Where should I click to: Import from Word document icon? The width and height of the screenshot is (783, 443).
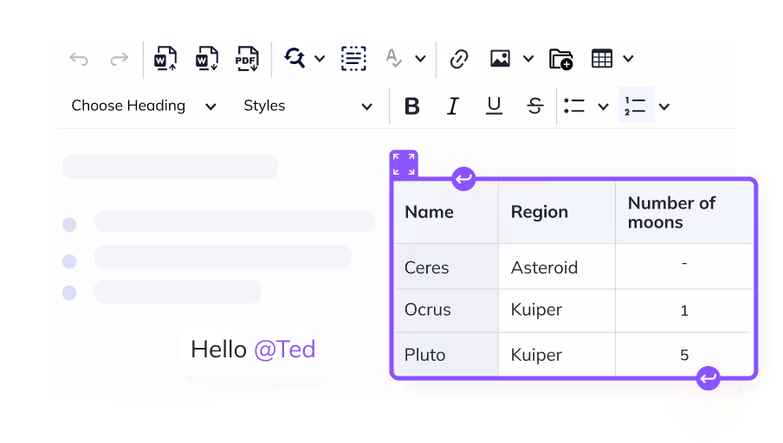(x=165, y=59)
